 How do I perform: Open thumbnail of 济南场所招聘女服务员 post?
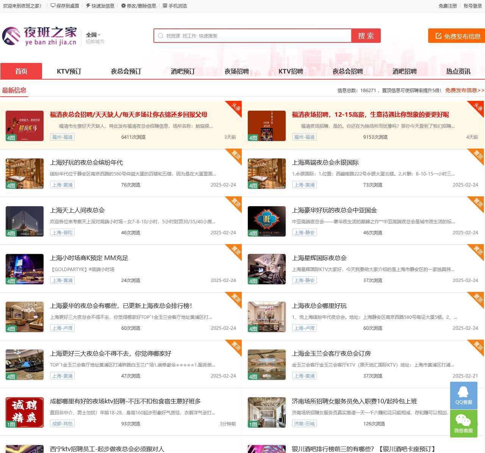[x=267, y=412]
